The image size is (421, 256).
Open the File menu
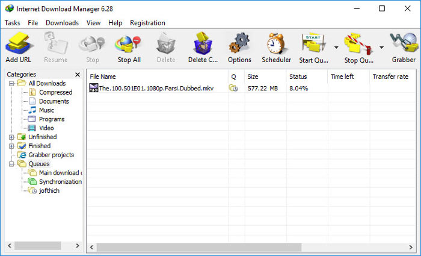(x=32, y=23)
